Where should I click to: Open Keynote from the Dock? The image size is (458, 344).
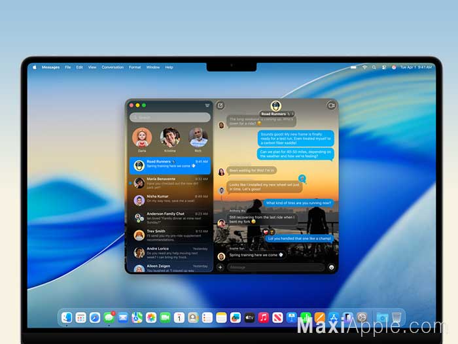[292, 317]
